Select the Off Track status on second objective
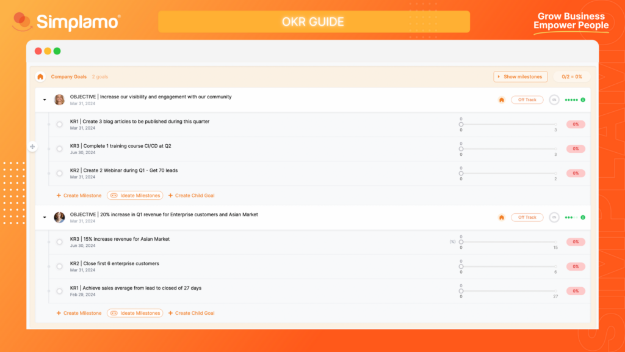Image resolution: width=625 pixels, height=352 pixels. (x=527, y=217)
